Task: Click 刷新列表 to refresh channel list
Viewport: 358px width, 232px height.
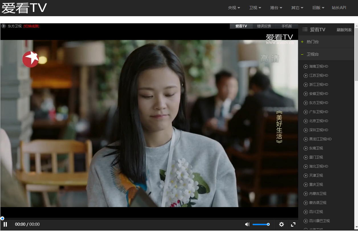Action: point(344,30)
